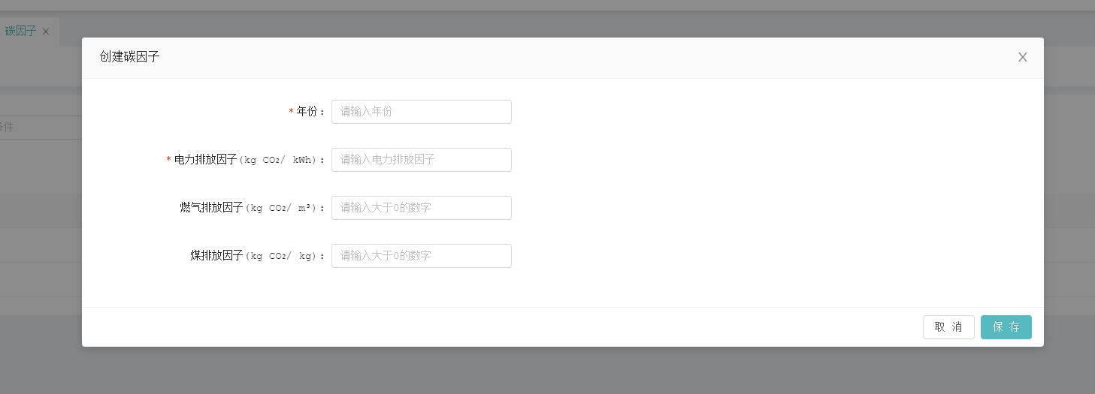This screenshot has width=1095, height=394.
Task: Click the 年份 input field
Action: tap(422, 112)
